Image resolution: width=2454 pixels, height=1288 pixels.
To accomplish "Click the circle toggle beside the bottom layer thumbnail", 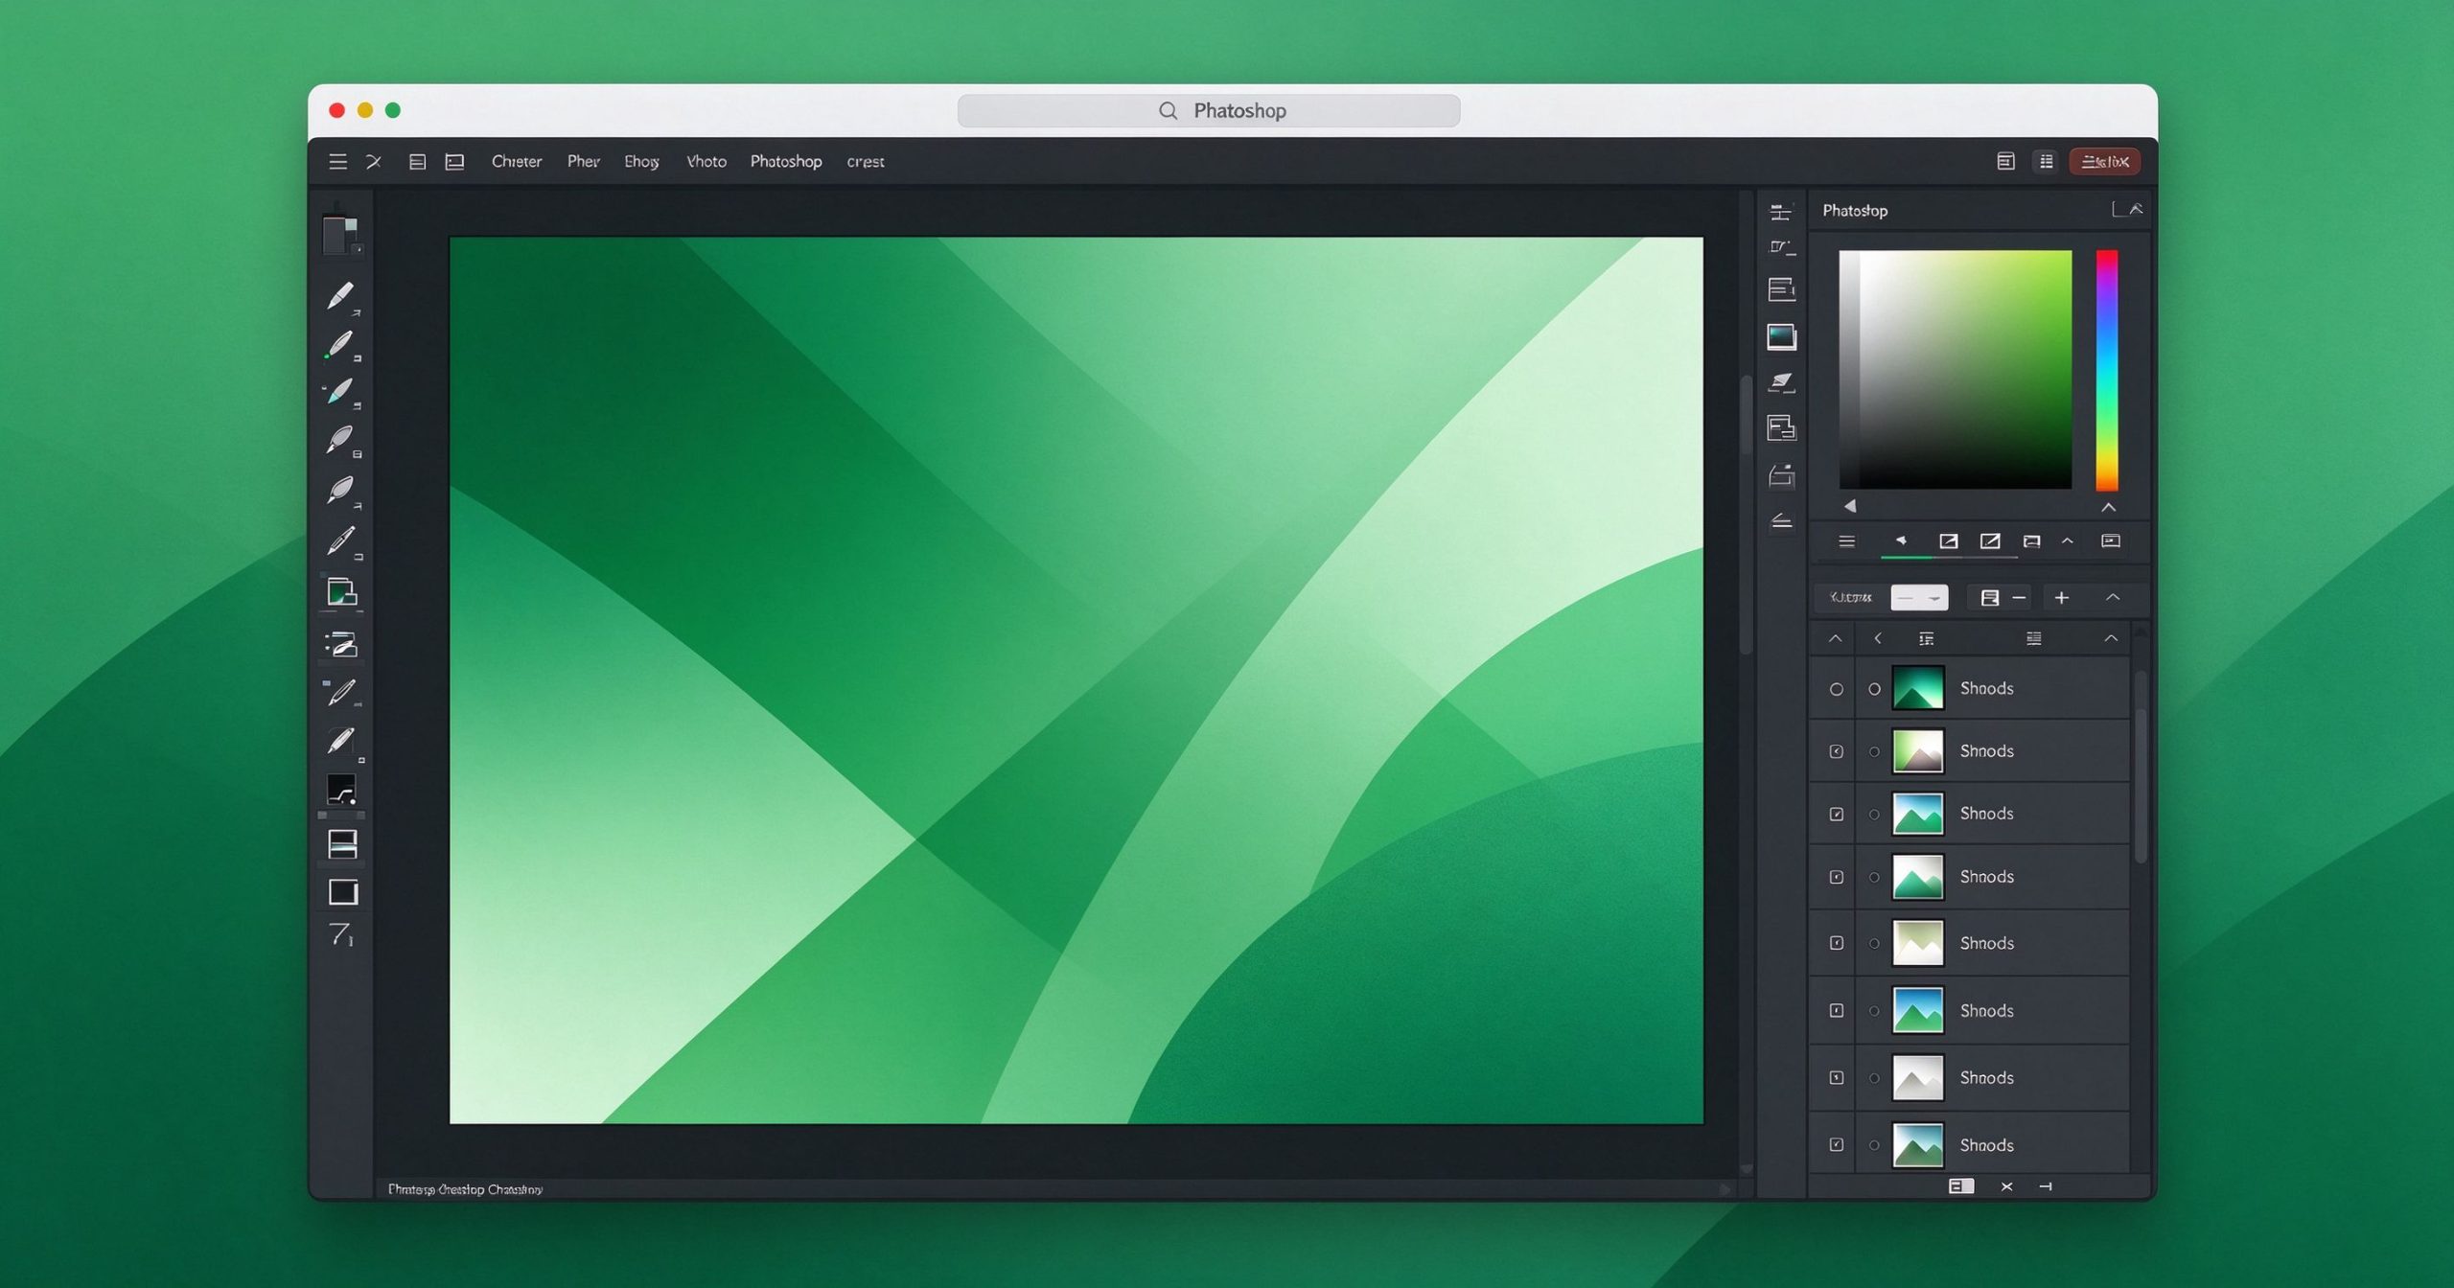I will click(x=1874, y=1145).
